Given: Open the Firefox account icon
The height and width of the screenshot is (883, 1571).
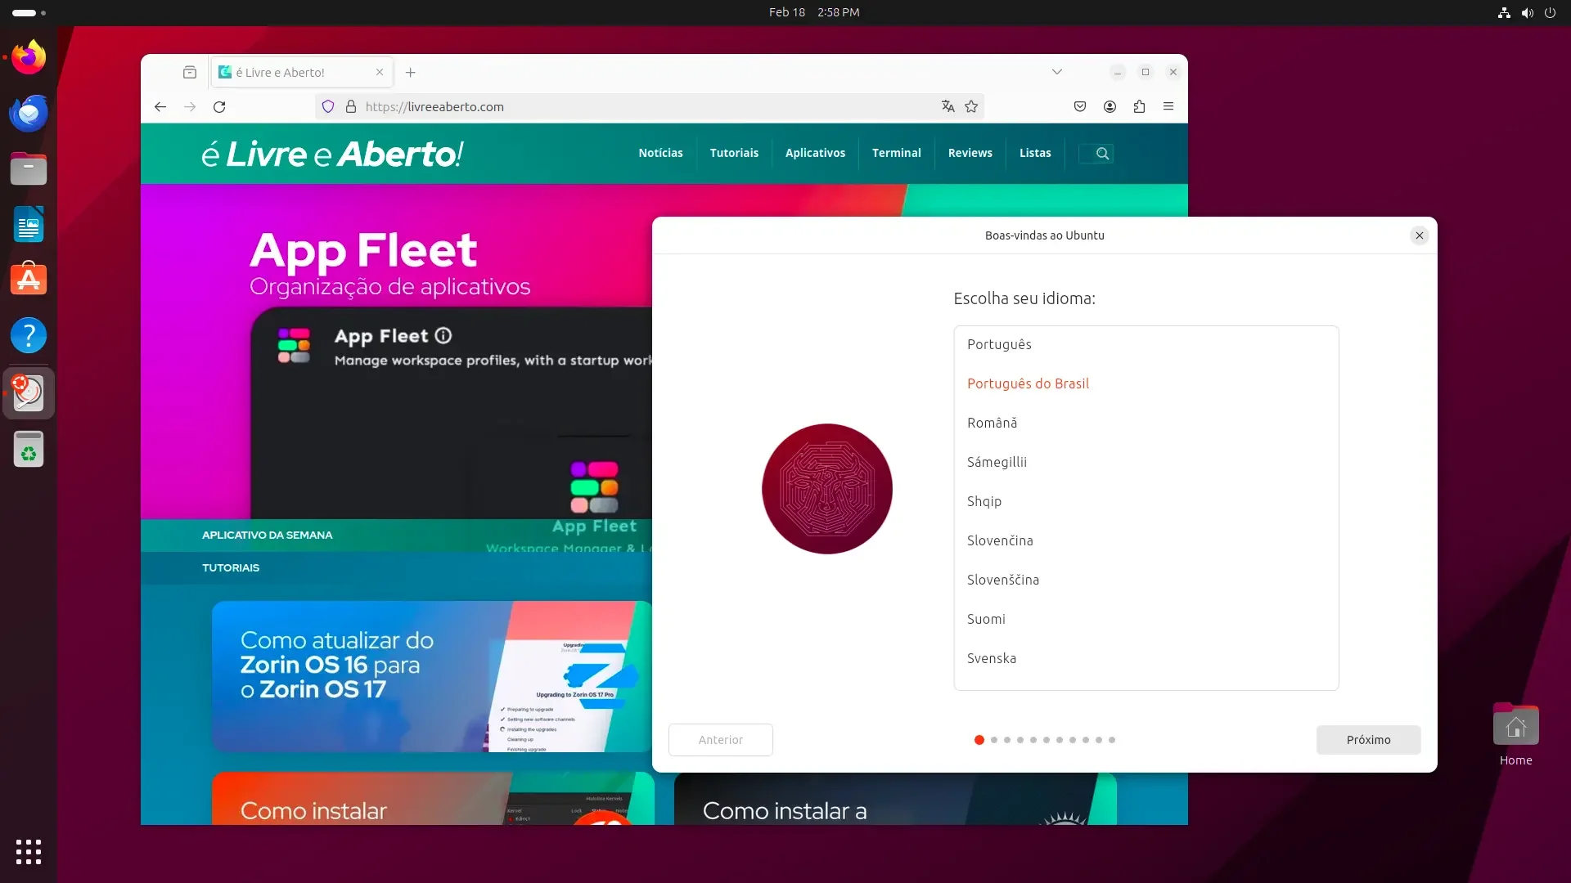Looking at the screenshot, I should pos(1110,106).
